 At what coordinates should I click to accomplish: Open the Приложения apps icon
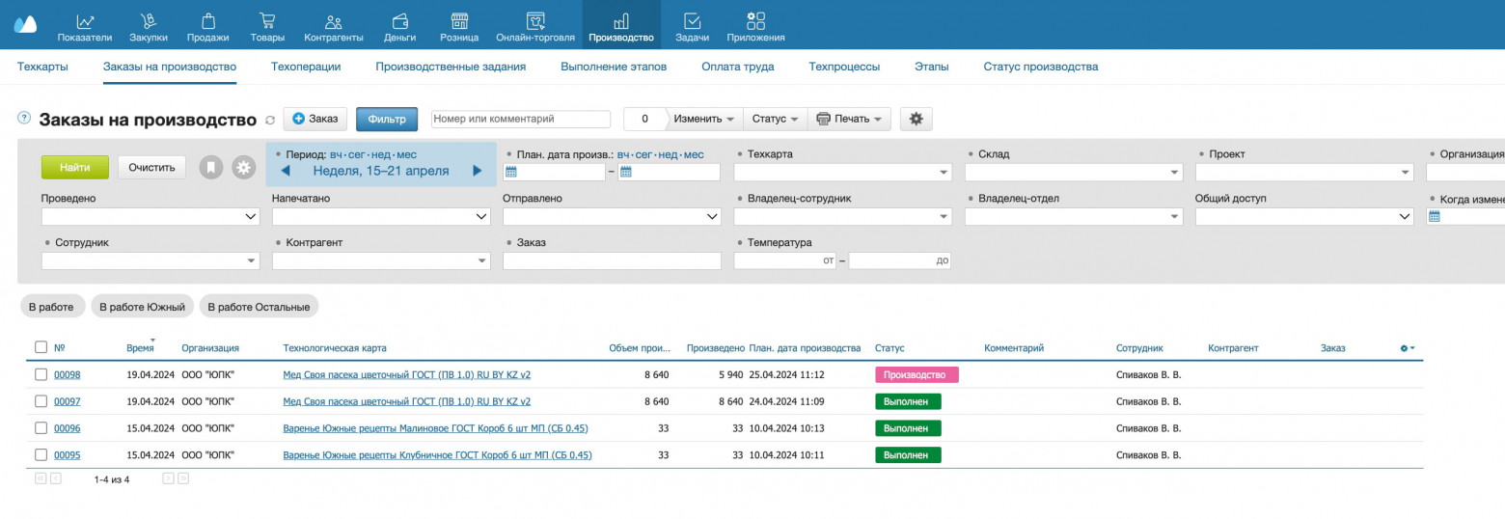(755, 21)
